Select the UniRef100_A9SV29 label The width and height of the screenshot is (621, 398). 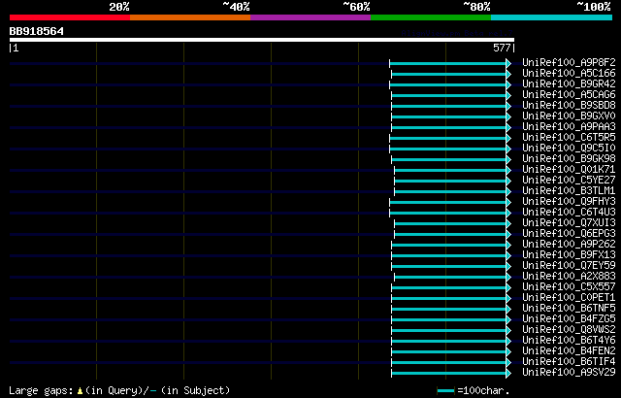[569, 373]
